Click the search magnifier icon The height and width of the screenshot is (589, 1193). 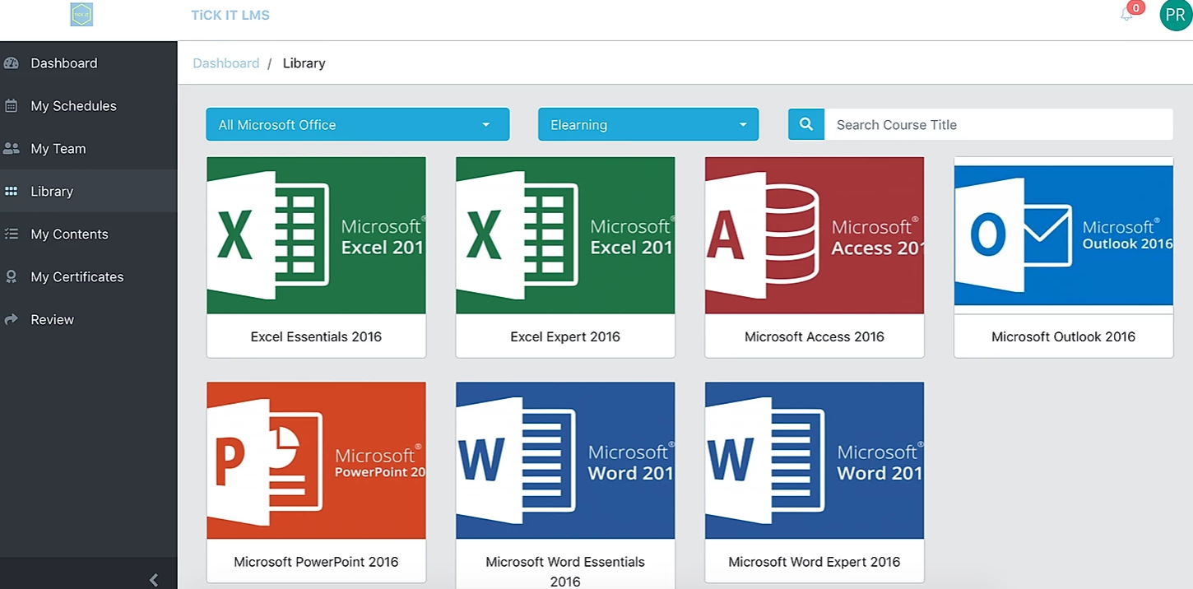[x=805, y=123]
